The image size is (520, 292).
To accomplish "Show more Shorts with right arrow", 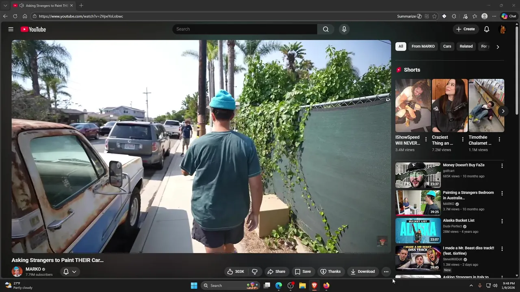I will 503,111.
